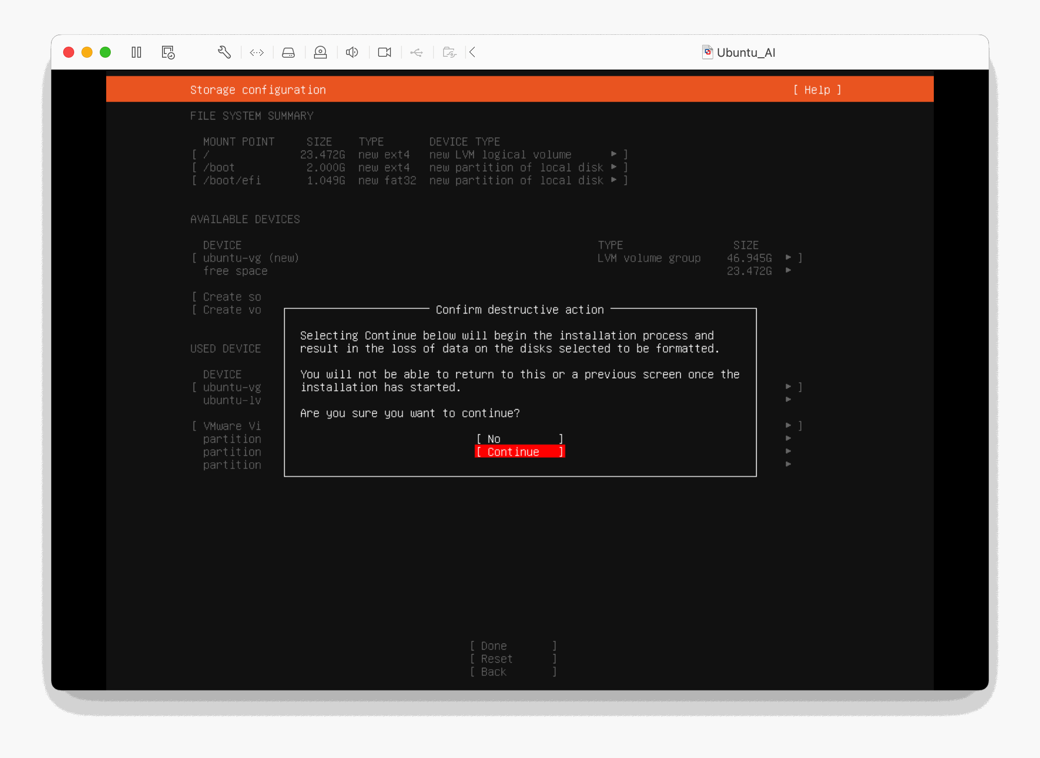Viewport: 1040px width, 758px height.
Task: Expand the ubuntu-vg (new) volume group entry
Action: click(496, 258)
